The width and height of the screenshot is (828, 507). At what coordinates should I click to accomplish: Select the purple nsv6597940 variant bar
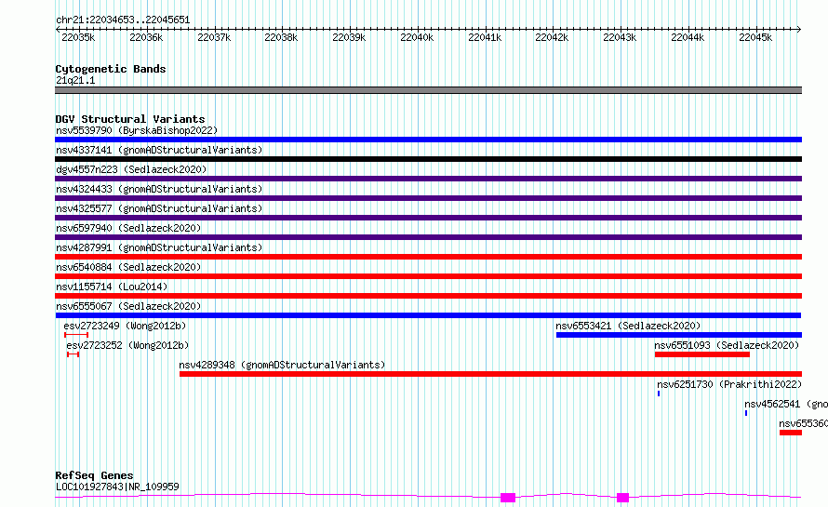pyautogui.click(x=428, y=237)
